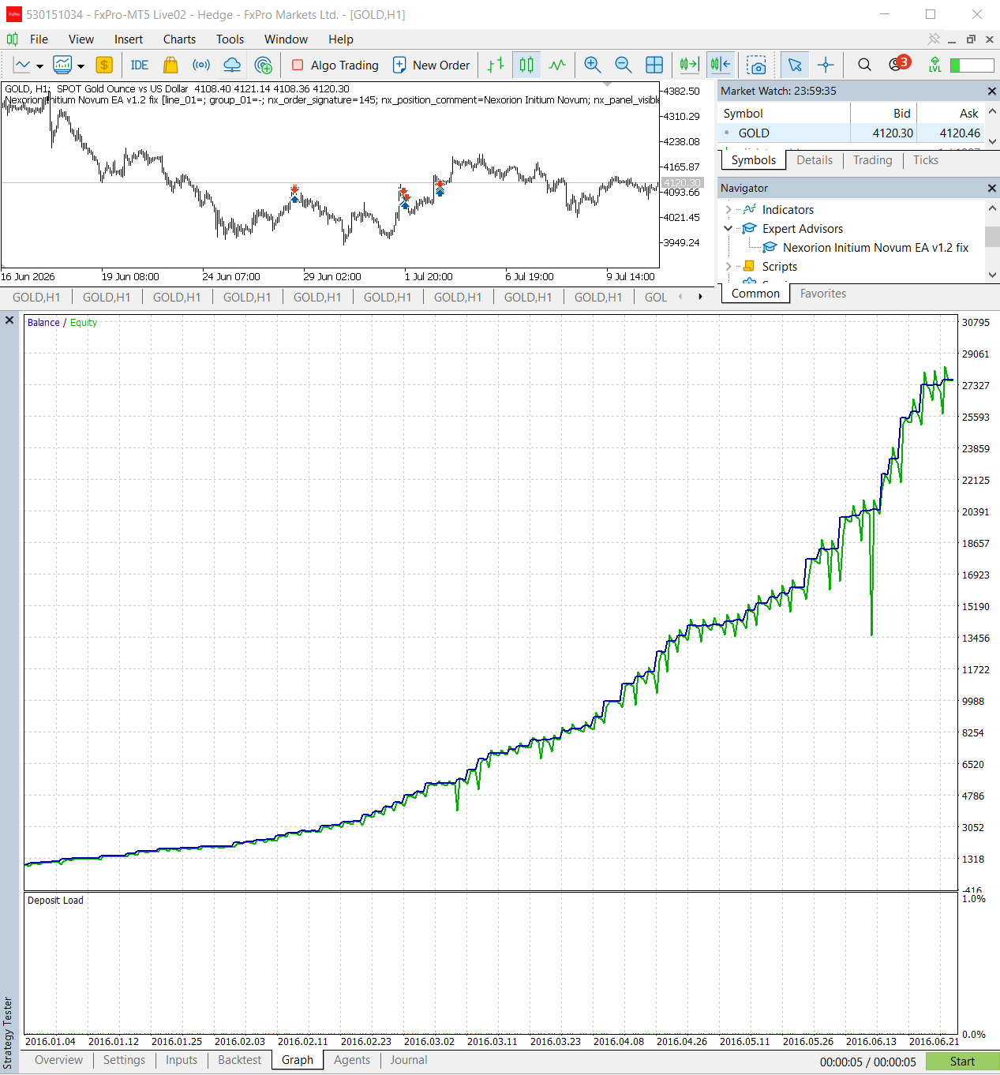Open the Settings tab in Strategy Tester

tap(124, 1060)
